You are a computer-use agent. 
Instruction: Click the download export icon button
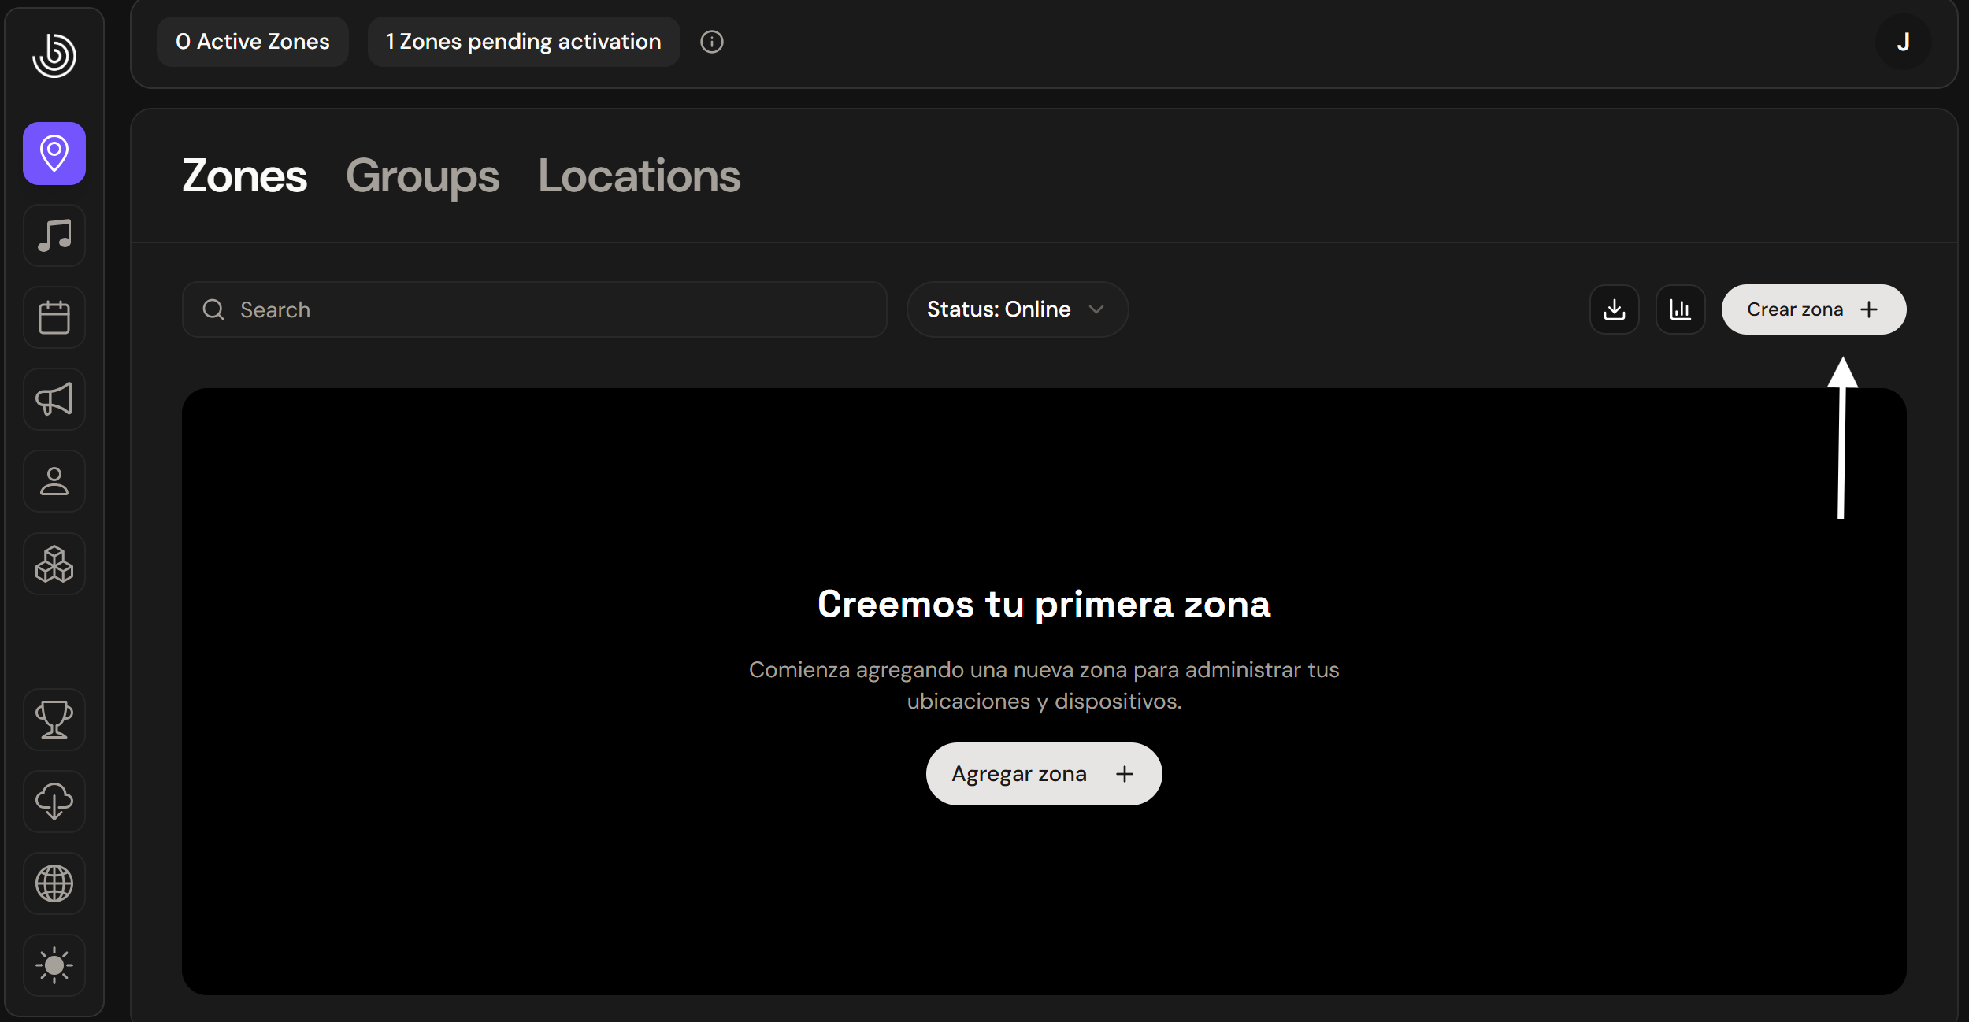(x=1614, y=309)
